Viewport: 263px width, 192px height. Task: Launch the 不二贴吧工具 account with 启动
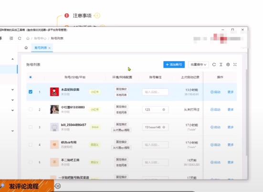pyautogui.click(x=215, y=162)
